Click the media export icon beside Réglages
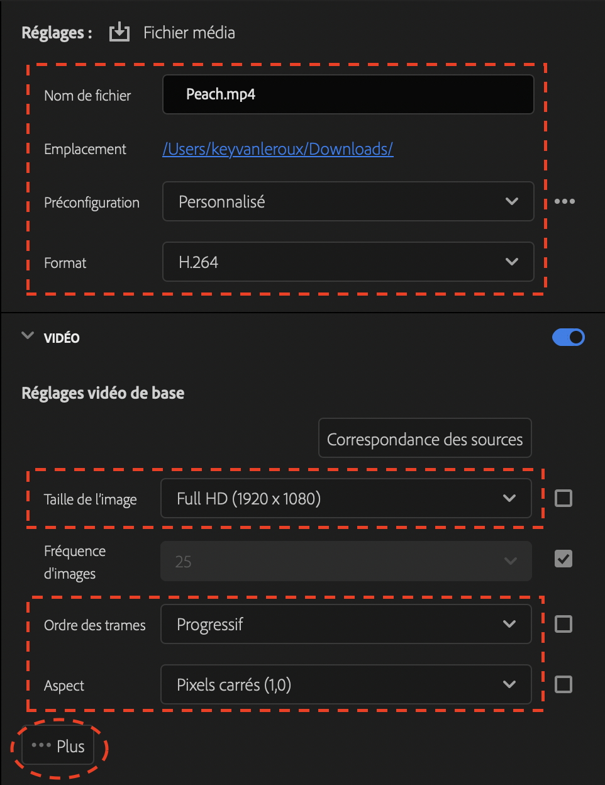 [119, 31]
